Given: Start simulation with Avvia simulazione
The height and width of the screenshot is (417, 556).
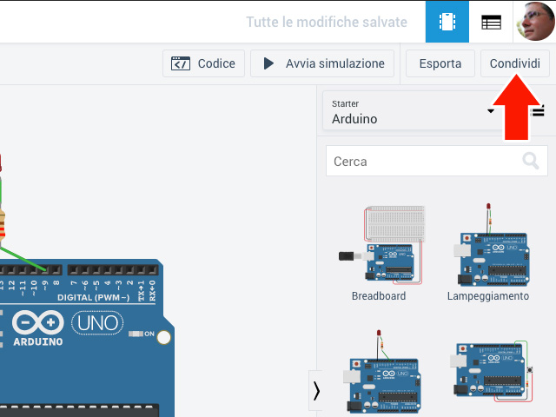Looking at the screenshot, I should pos(323,63).
